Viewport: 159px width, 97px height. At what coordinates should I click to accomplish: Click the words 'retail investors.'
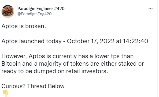pyautogui.click(x=87, y=71)
